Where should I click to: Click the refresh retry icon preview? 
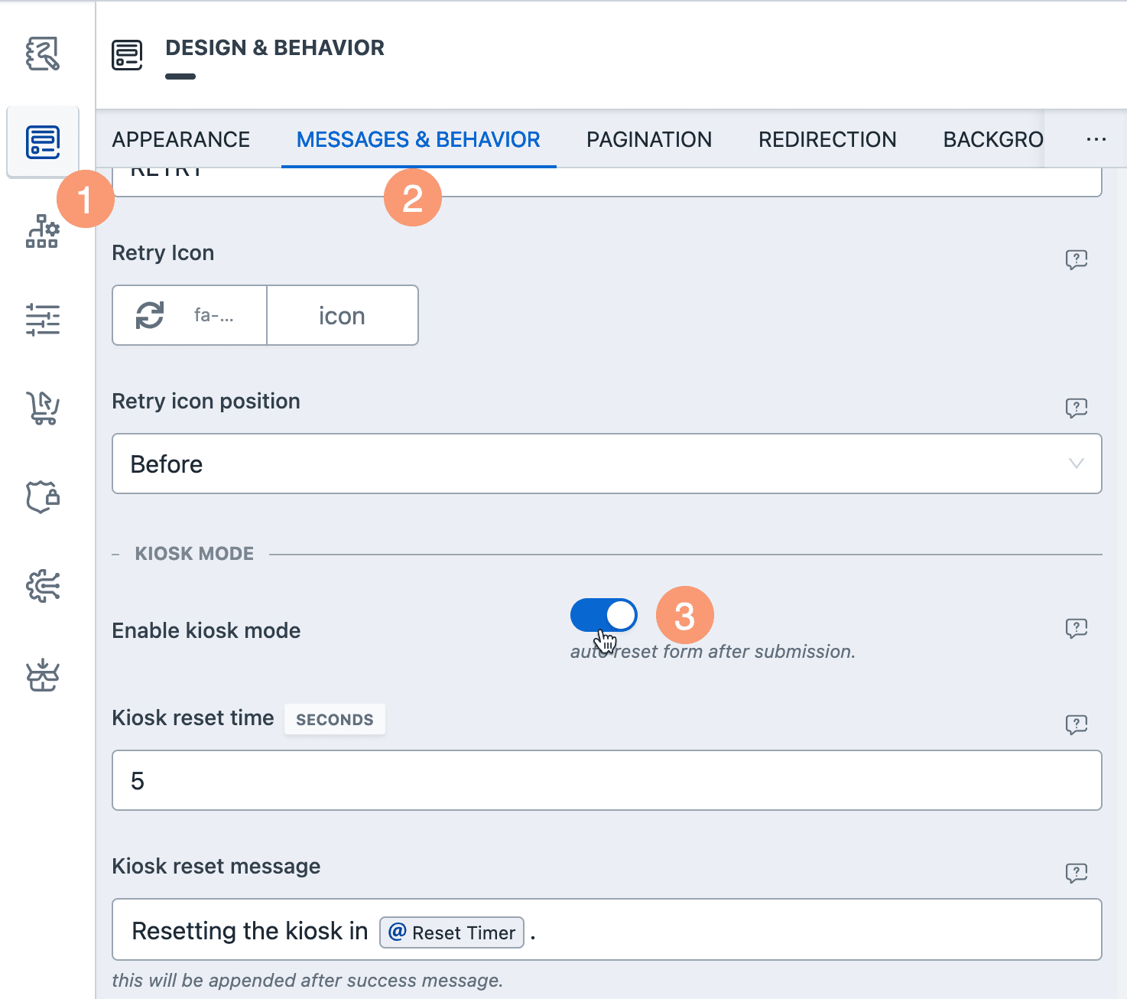[150, 315]
